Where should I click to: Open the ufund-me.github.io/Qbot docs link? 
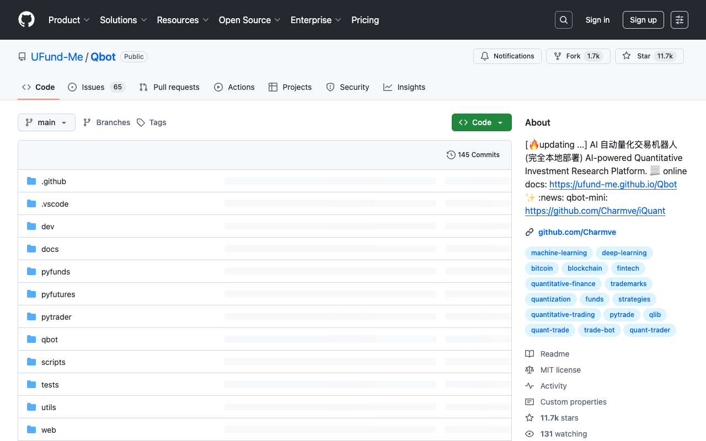click(613, 184)
